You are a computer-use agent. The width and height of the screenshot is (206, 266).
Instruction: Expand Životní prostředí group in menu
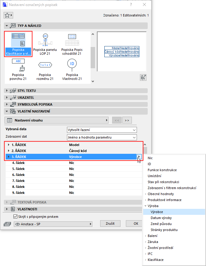pos(146,248)
